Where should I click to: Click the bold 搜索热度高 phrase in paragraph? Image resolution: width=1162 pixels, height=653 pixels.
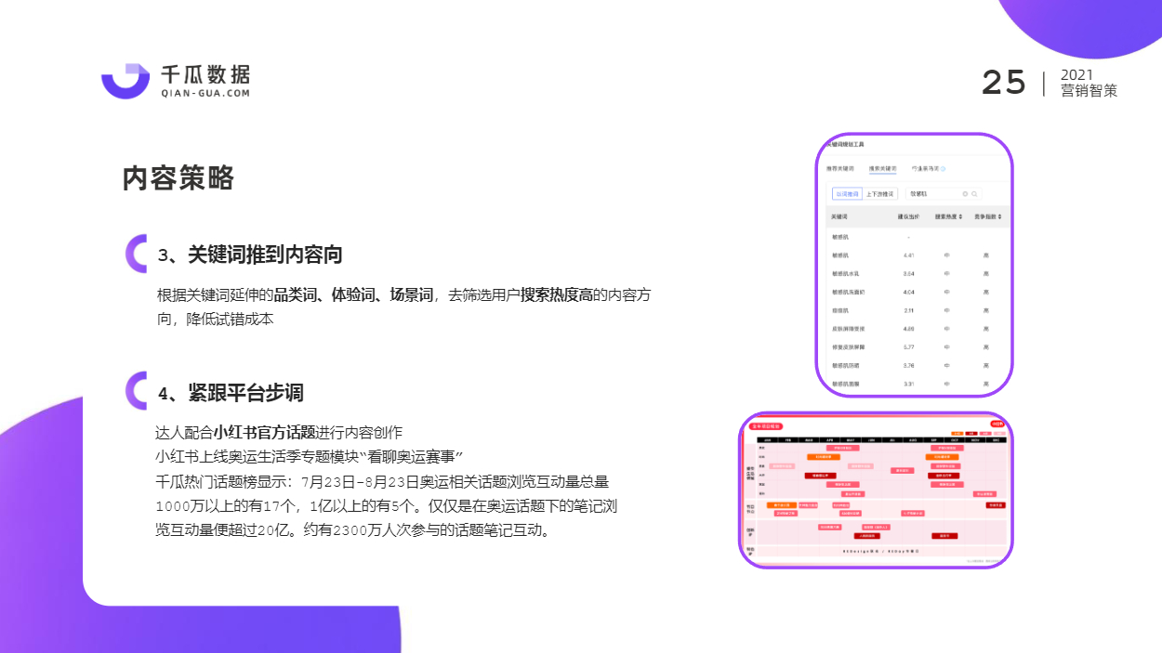pos(556,295)
